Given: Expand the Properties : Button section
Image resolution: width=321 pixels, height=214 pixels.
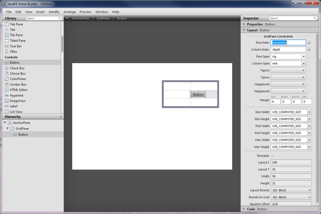Looking at the screenshot, I should click(244, 24).
